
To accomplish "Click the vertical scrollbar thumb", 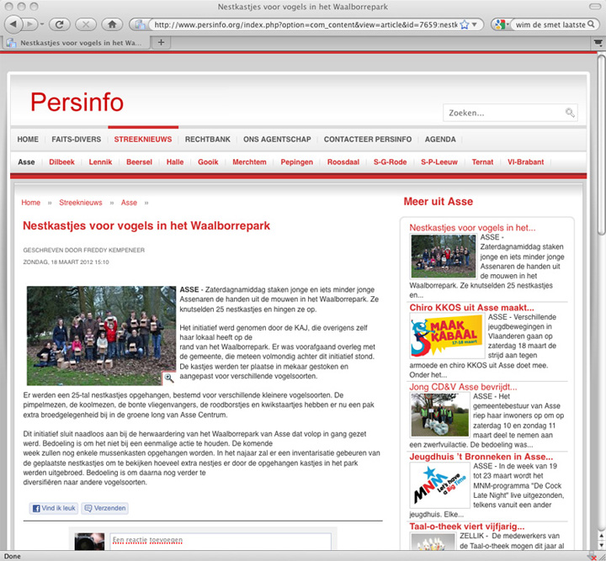I will (x=601, y=145).
